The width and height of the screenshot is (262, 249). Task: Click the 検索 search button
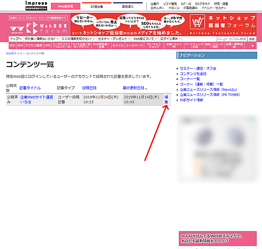(x=252, y=39)
